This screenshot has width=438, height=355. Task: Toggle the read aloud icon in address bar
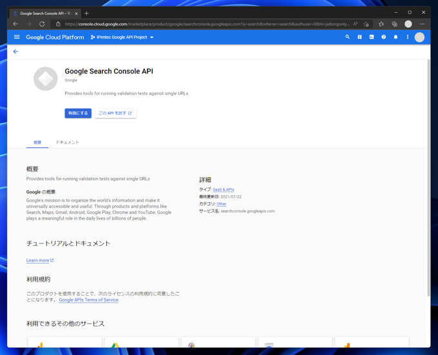355,24
